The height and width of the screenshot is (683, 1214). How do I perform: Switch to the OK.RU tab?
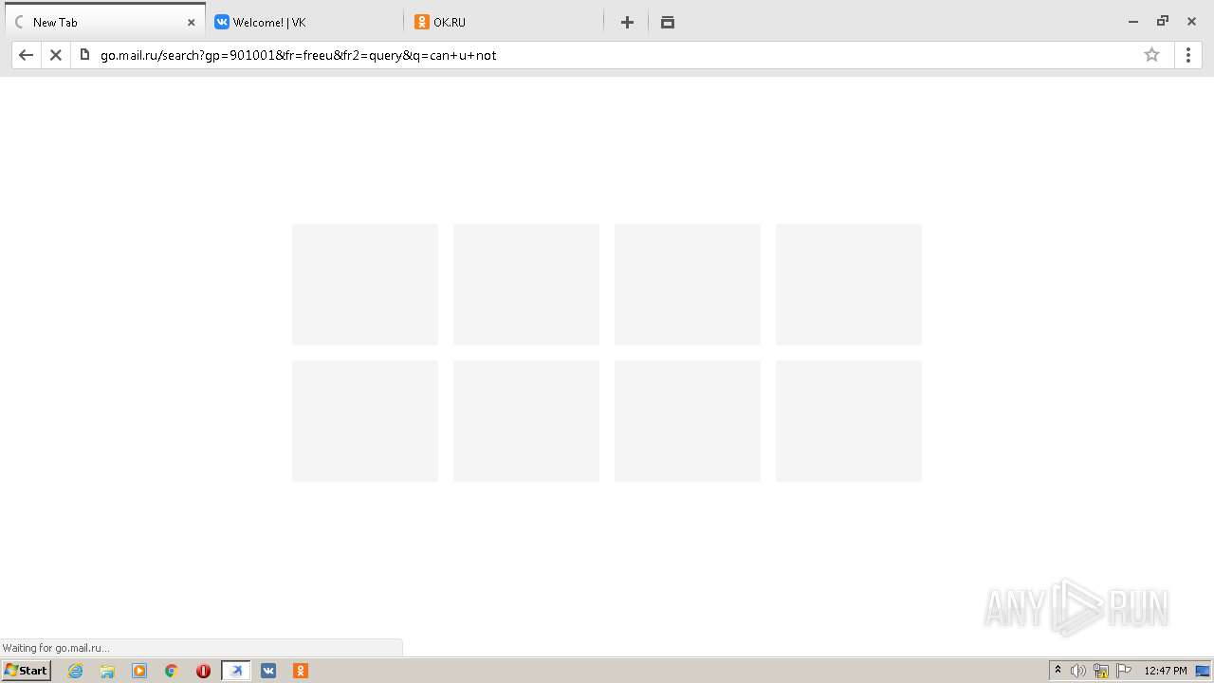(x=504, y=22)
